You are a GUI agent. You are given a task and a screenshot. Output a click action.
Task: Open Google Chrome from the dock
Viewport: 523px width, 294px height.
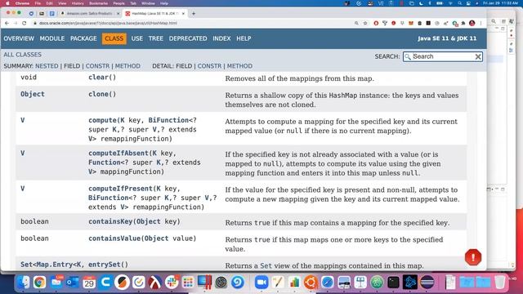39,283
